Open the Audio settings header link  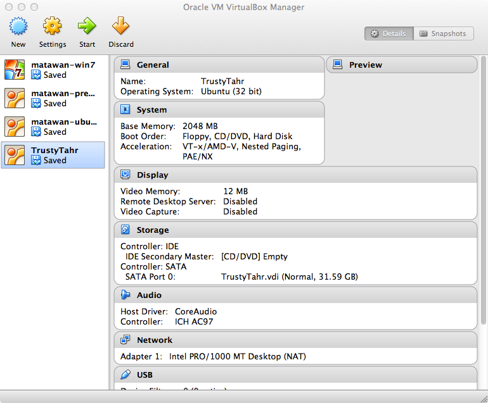pos(149,295)
